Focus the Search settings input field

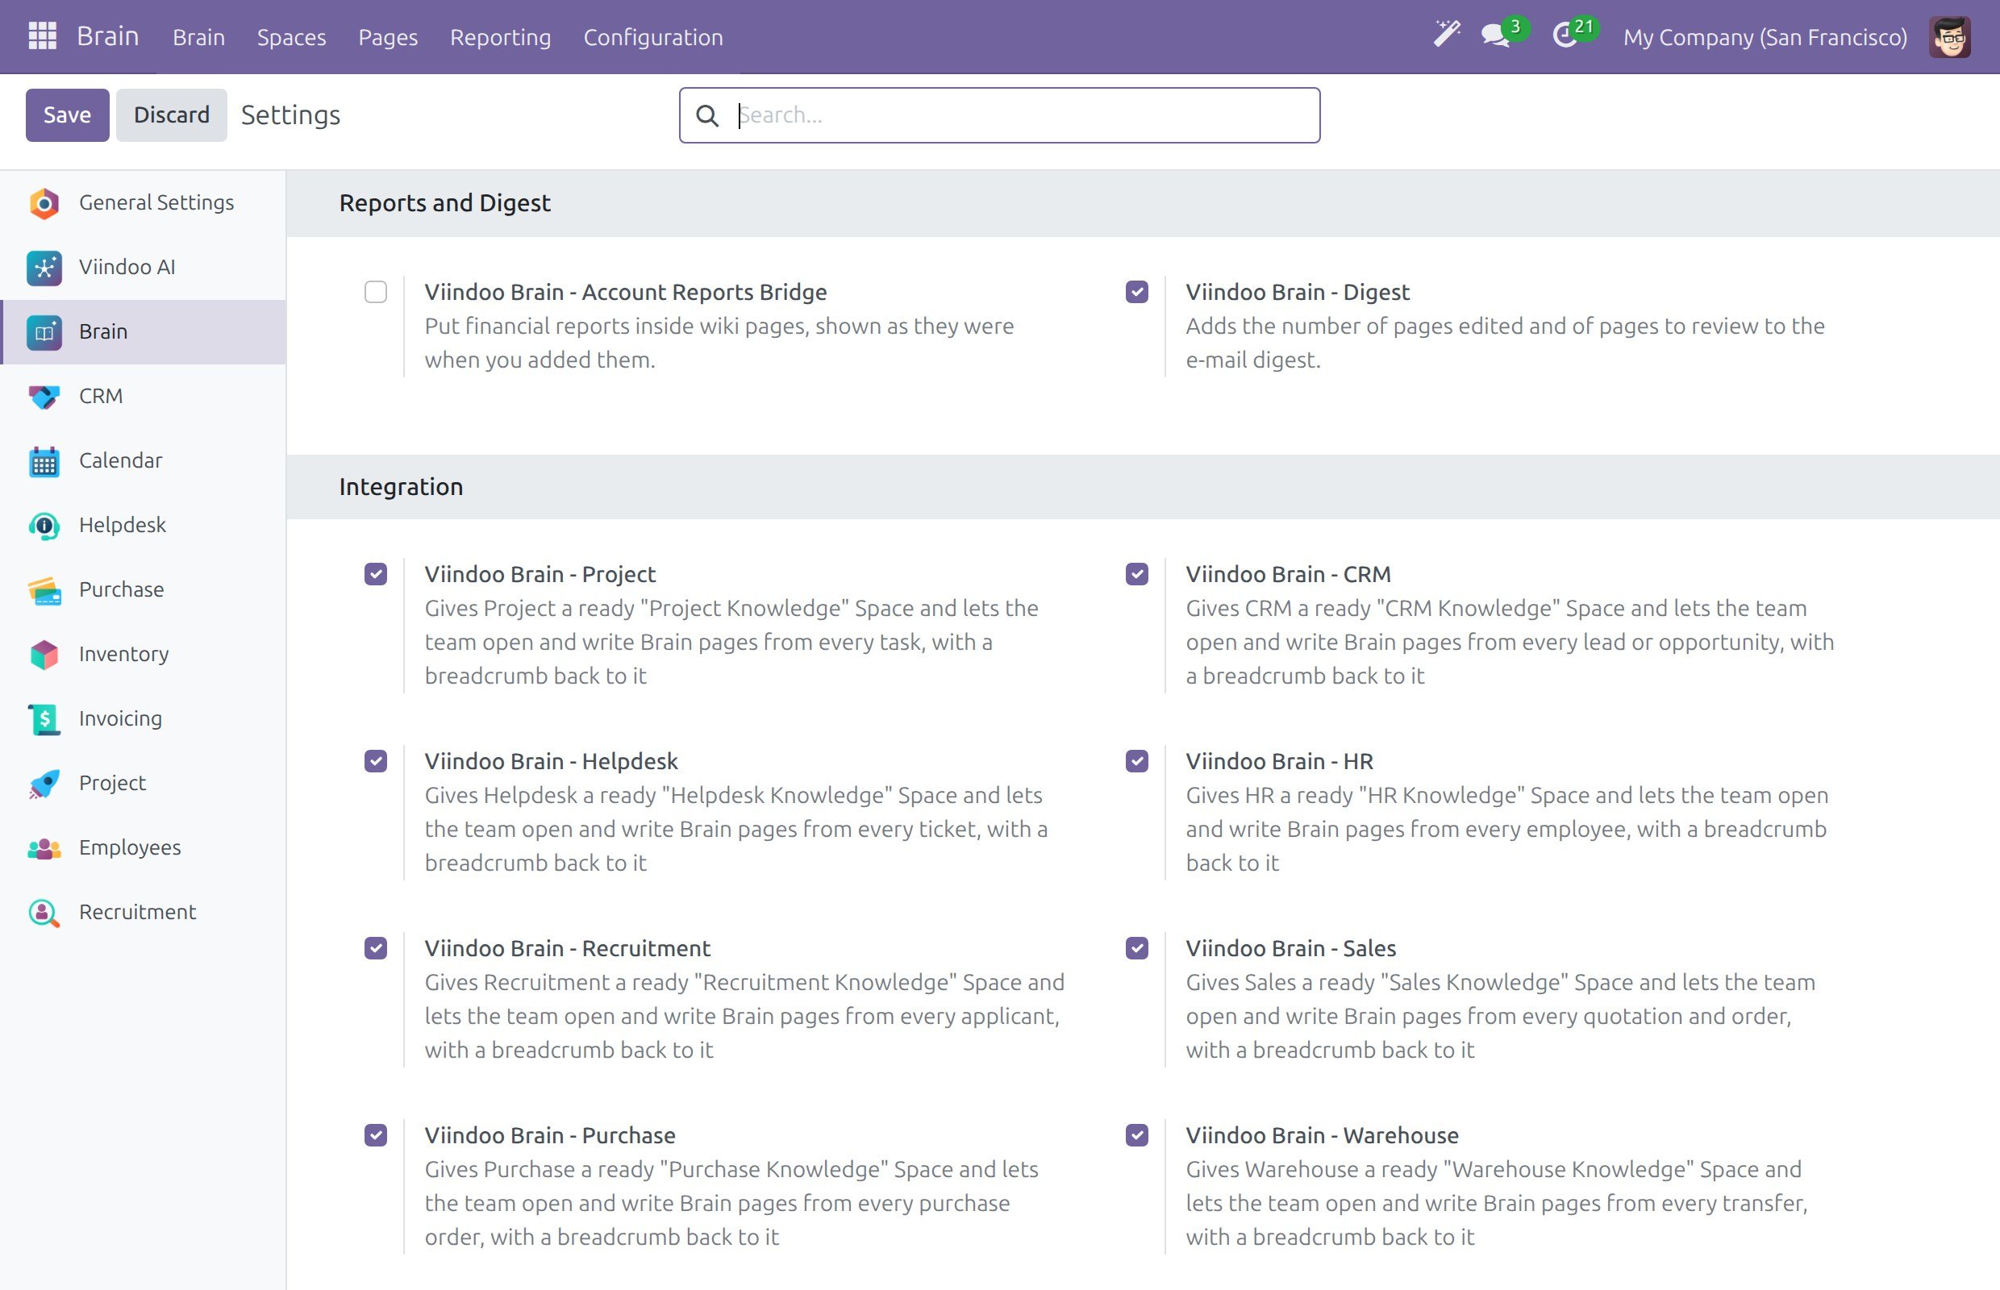tap(998, 115)
